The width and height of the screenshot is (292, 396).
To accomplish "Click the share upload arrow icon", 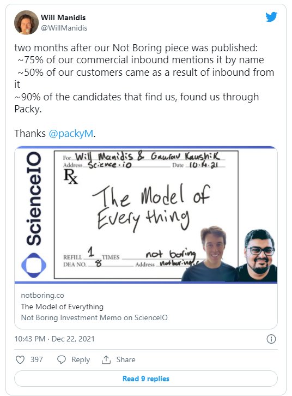I will tap(106, 359).
